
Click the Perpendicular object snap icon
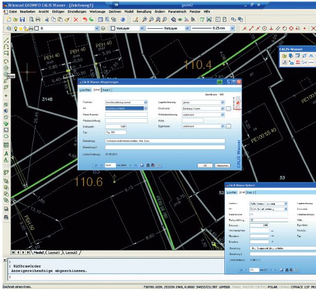[271, 28]
